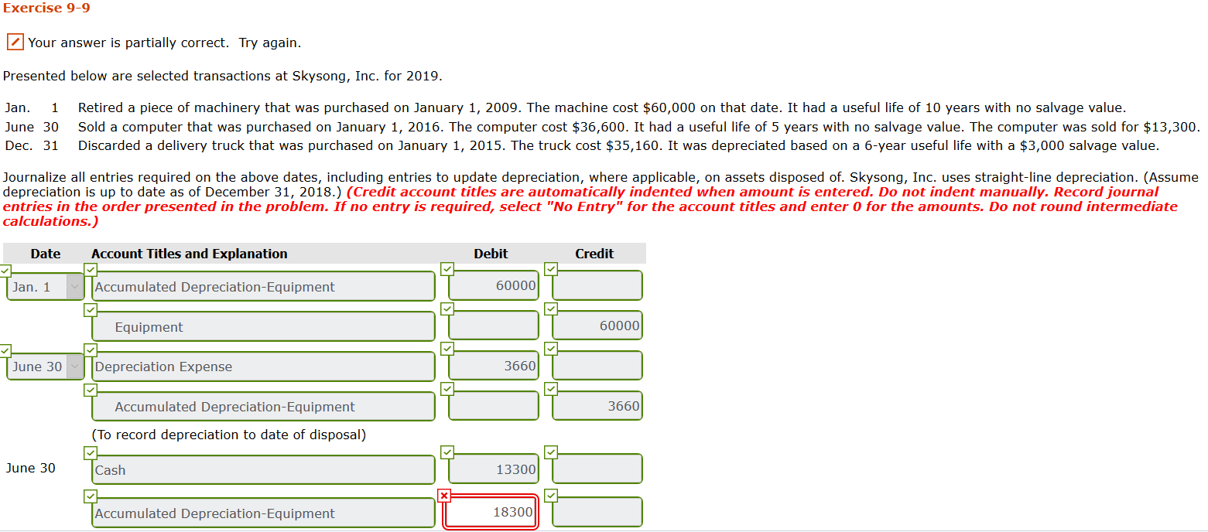Click the checkmark icon above 60000 credit
Image resolution: width=1208 pixels, height=532 pixels.
click(551, 309)
